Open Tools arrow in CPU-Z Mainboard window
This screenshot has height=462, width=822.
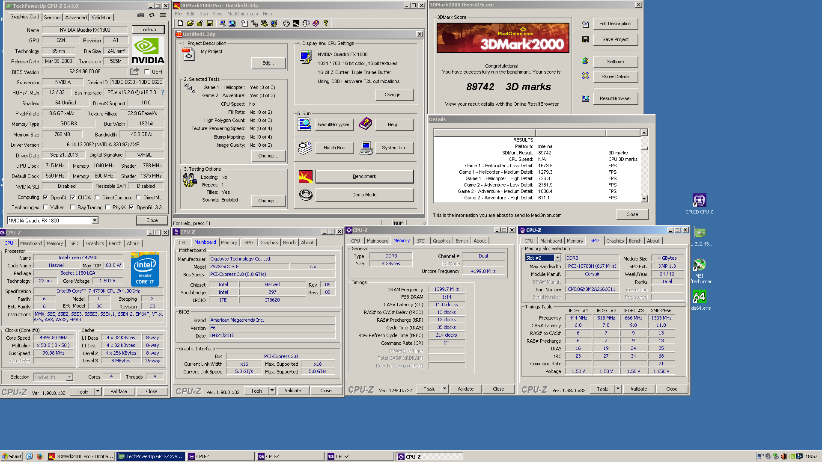(x=272, y=391)
